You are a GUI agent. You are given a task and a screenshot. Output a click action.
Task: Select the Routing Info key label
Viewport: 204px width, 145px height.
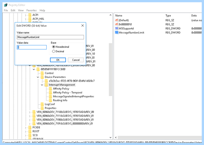(60, 100)
